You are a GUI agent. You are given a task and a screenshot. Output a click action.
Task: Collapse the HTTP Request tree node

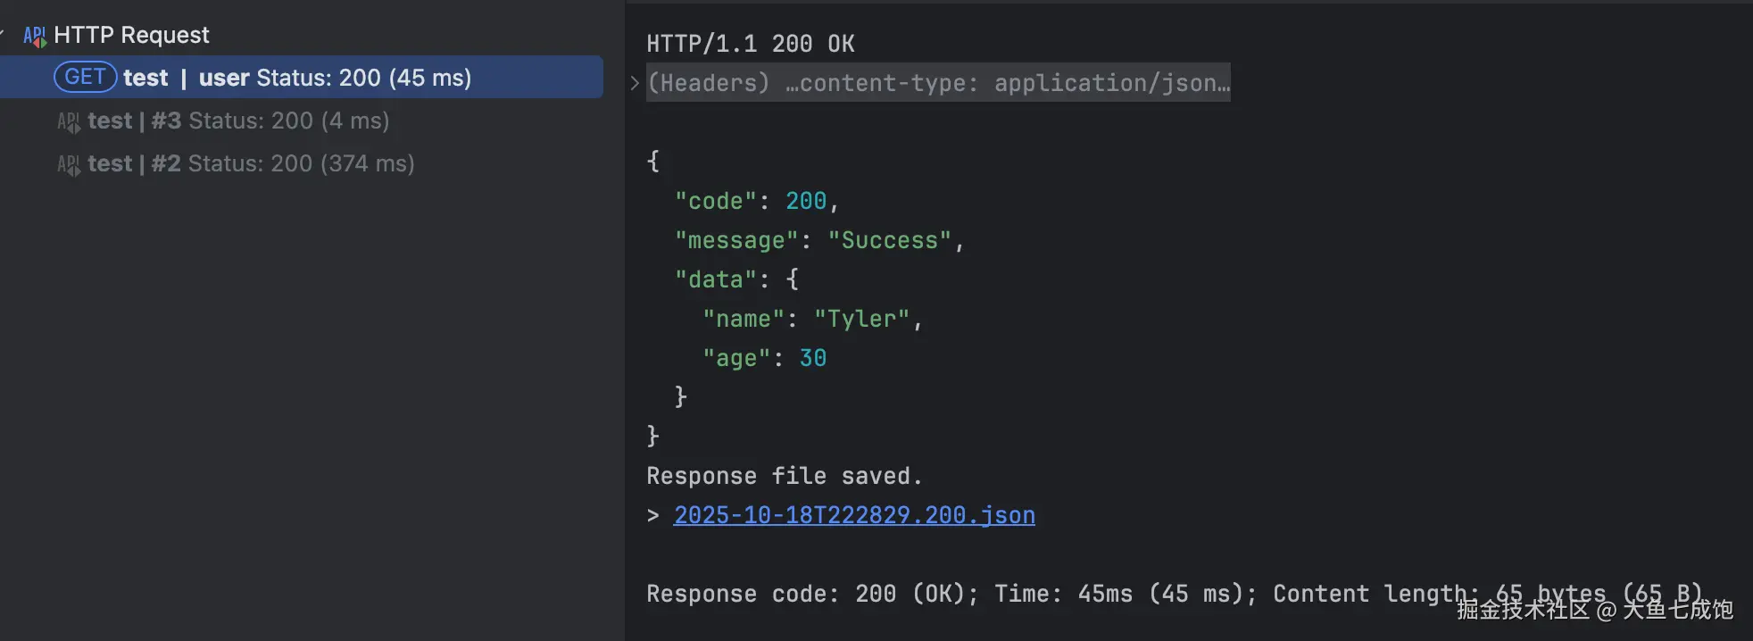point(3,35)
